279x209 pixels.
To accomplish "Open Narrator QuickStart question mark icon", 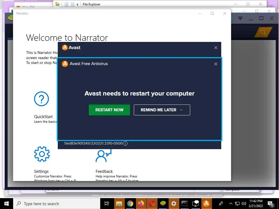I will (41, 99).
